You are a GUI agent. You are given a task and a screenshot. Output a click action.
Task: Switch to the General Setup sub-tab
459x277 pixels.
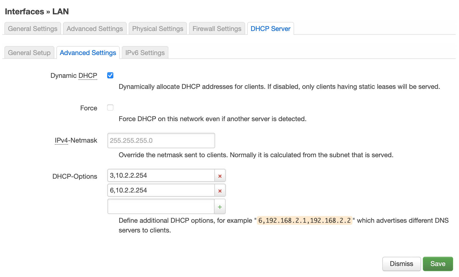click(x=29, y=53)
